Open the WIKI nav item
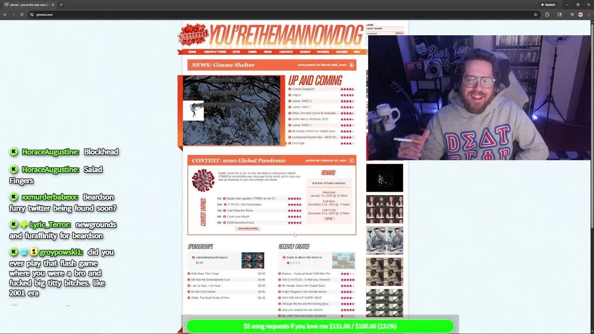The width and height of the screenshot is (594, 334). (357, 52)
